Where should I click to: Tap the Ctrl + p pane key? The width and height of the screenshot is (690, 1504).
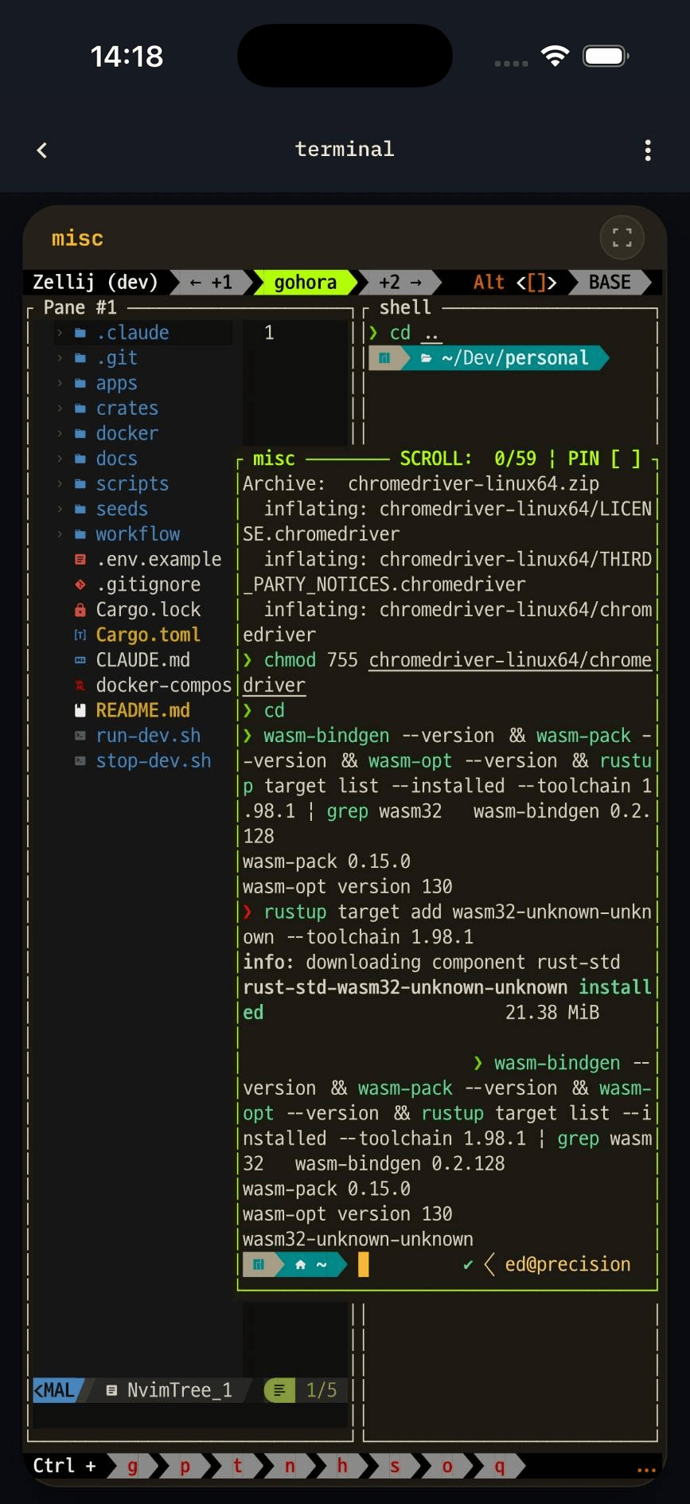pyautogui.click(x=185, y=1466)
